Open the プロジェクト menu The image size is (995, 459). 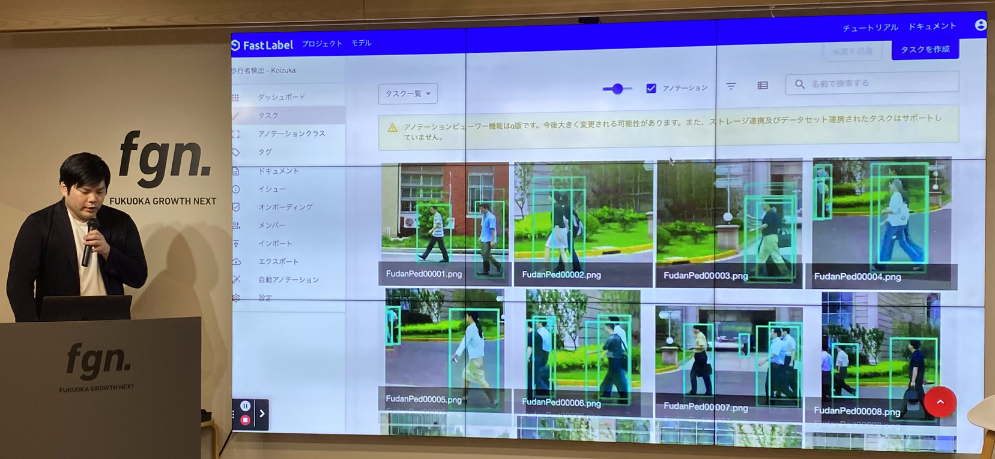point(322,44)
